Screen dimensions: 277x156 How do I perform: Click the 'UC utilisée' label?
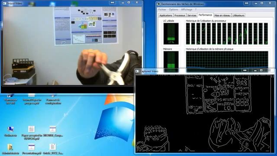click(168, 21)
